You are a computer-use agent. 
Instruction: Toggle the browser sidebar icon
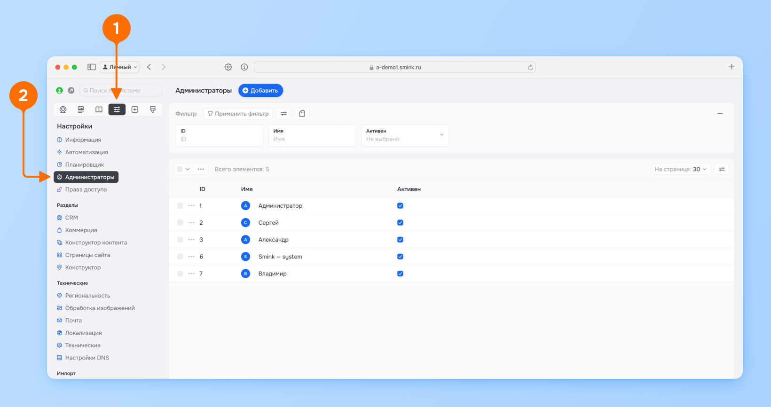(92, 67)
